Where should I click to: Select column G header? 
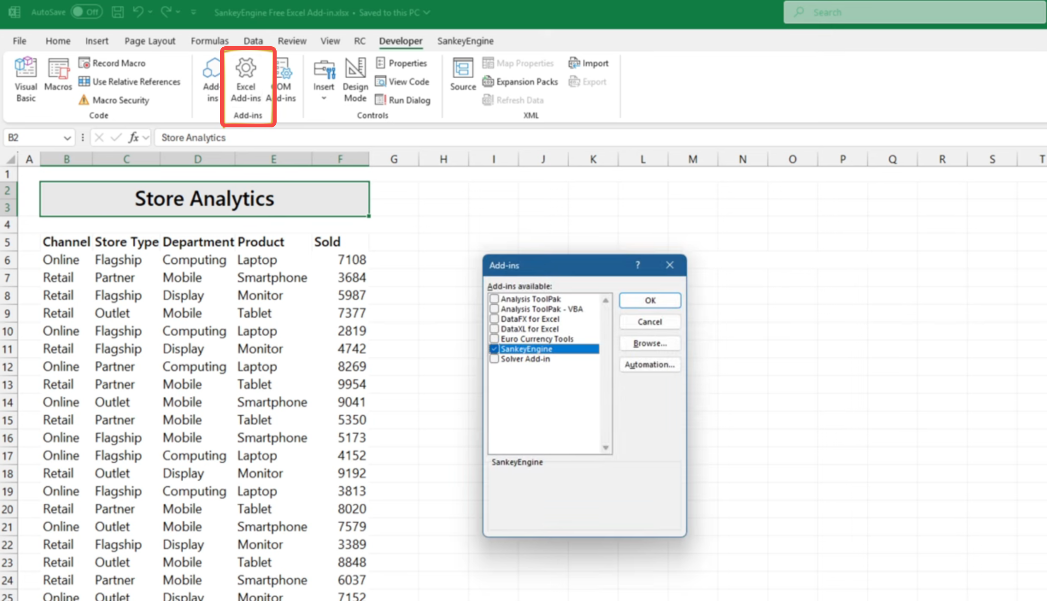[394, 159]
